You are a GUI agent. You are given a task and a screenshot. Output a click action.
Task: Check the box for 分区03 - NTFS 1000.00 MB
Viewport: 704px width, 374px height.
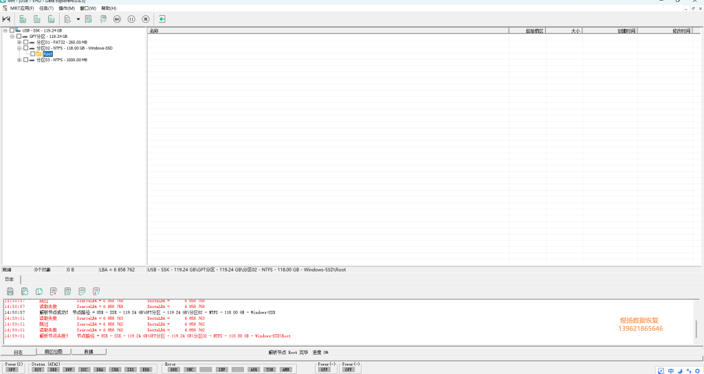[x=26, y=60]
